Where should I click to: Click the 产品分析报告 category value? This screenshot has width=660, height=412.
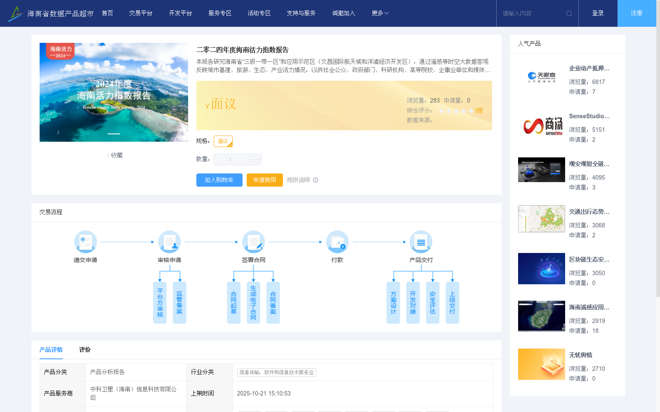(x=108, y=372)
